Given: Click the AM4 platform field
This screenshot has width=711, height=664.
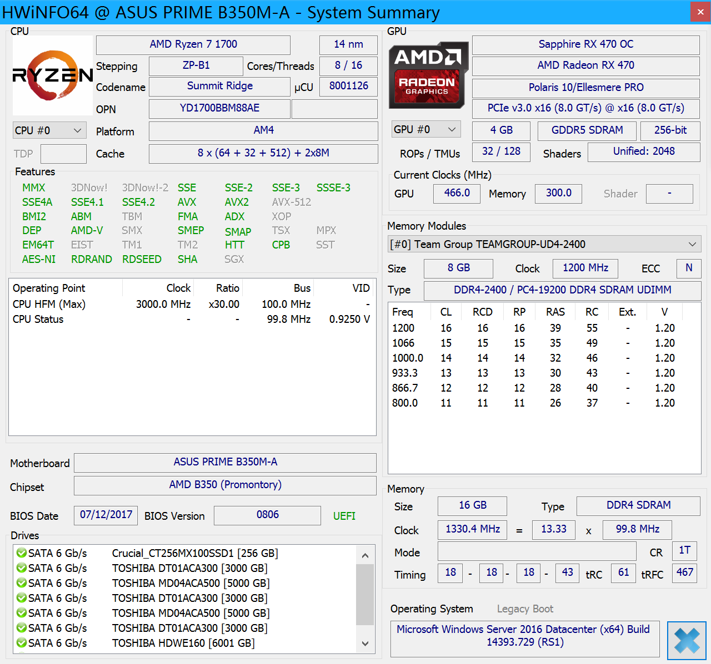Looking at the screenshot, I should pos(263,130).
